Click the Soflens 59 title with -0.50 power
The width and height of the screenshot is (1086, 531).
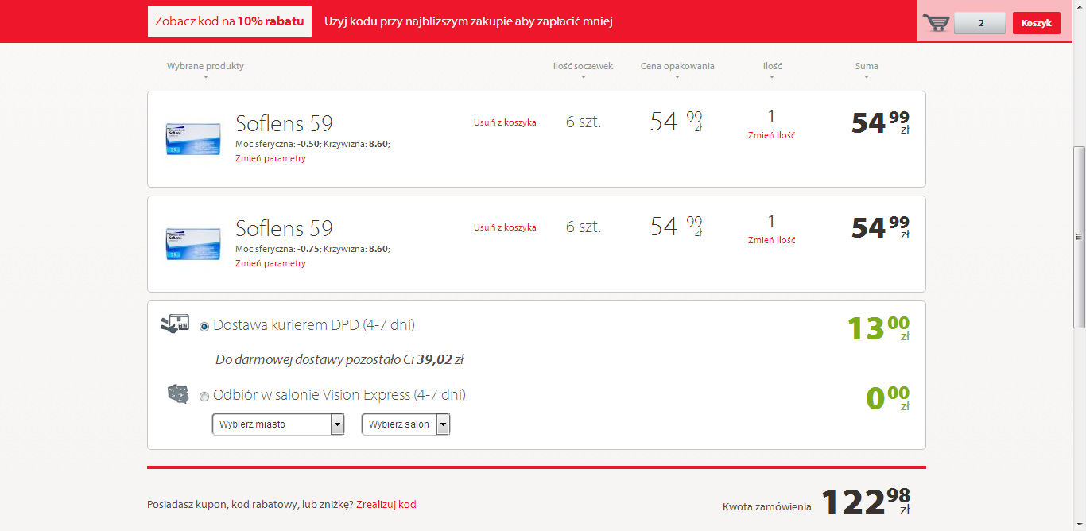click(284, 123)
